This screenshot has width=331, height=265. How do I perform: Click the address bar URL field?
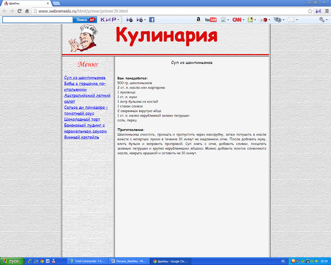coord(169,11)
